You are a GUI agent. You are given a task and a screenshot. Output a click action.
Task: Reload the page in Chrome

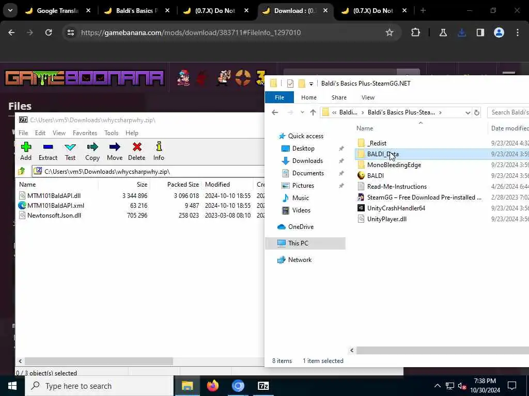tap(49, 32)
